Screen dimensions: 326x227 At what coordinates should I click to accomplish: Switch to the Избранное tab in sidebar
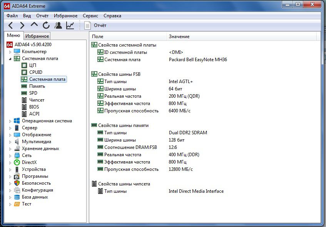click(x=37, y=36)
